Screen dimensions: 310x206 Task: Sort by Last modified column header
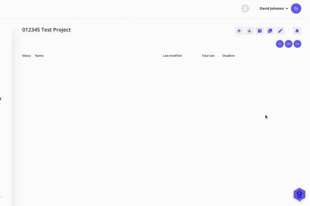pyautogui.click(x=172, y=56)
